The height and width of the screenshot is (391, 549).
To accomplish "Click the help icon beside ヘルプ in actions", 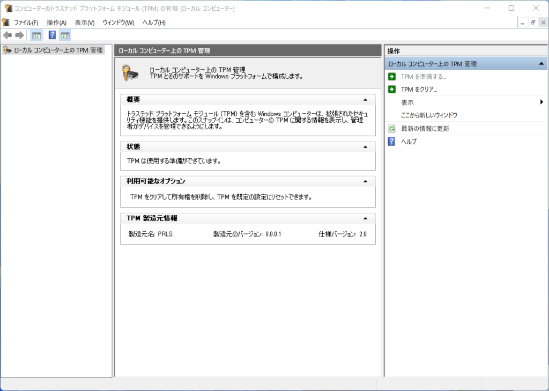I will pyautogui.click(x=392, y=142).
